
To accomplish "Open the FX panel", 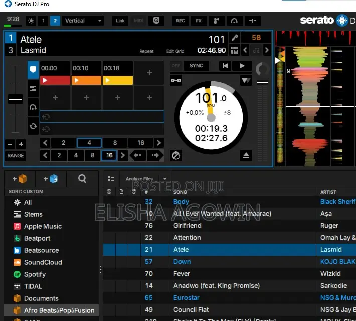I will pyautogui.click(x=199, y=21).
